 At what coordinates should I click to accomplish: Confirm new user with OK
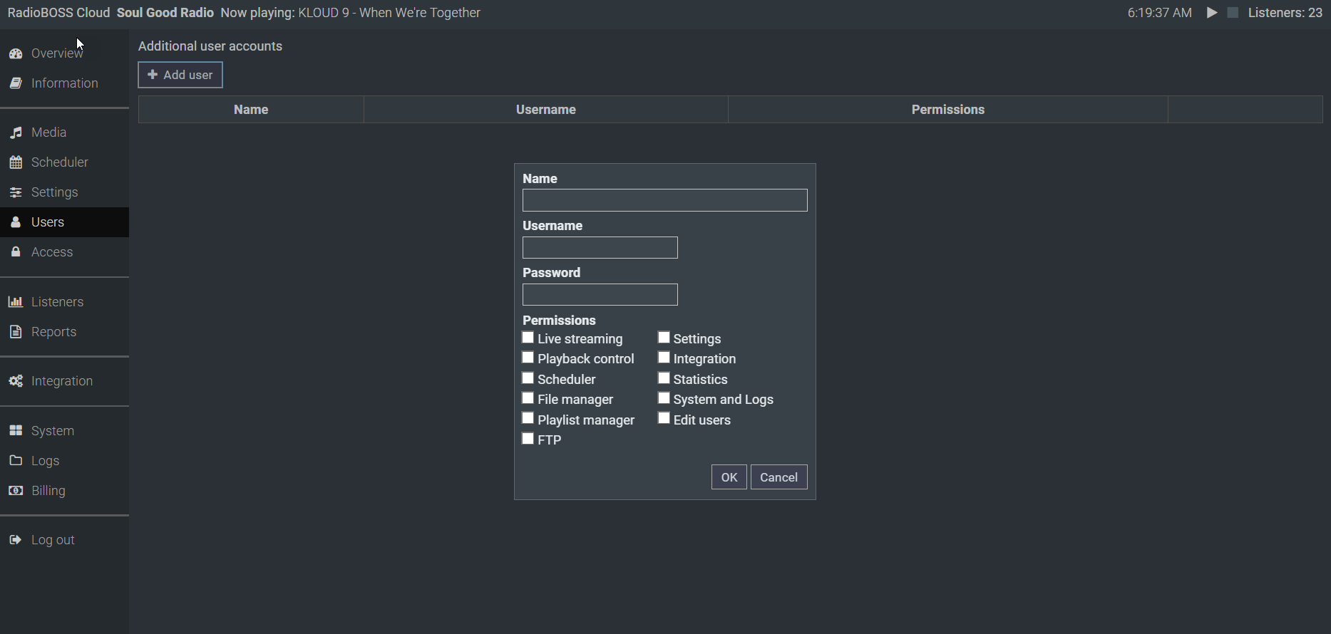pos(729,477)
